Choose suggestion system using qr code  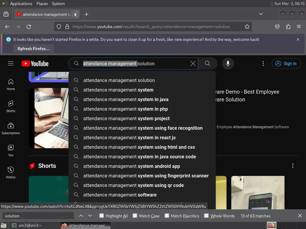142,185
